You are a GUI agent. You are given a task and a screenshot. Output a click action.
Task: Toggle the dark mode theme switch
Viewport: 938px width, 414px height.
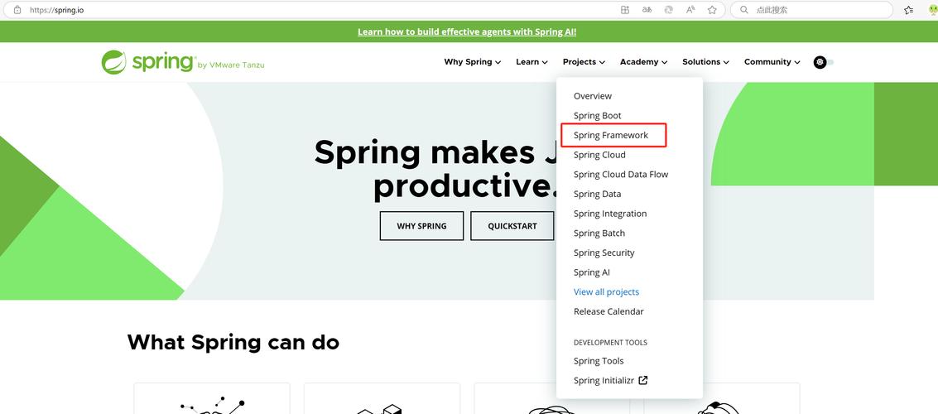click(823, 62)
